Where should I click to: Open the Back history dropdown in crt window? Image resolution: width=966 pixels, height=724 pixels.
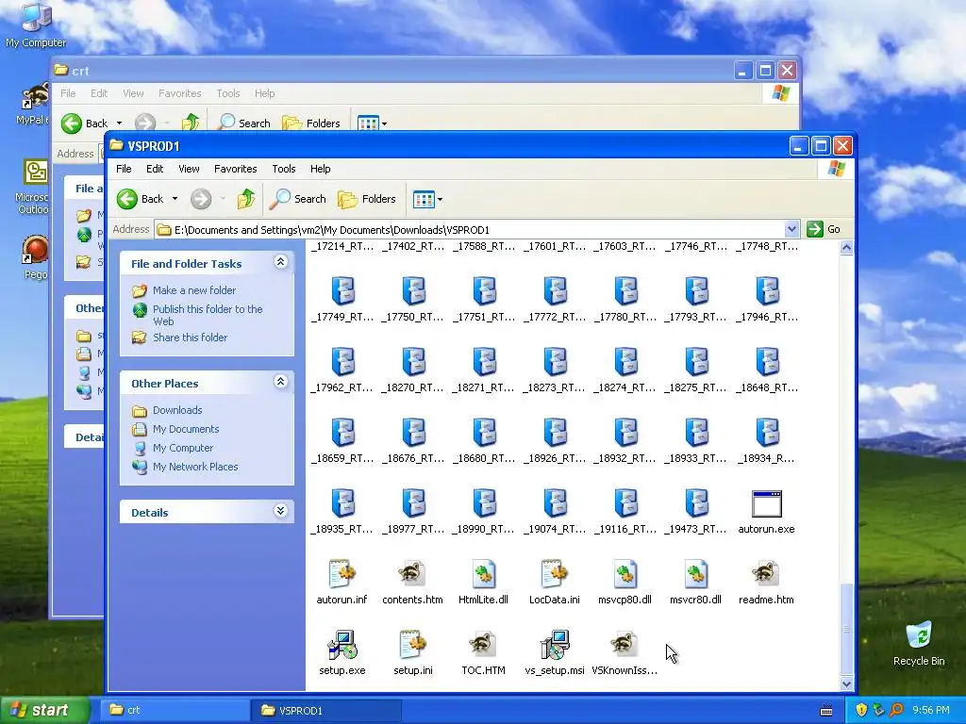pyautogui.click(x=120, y=123)
